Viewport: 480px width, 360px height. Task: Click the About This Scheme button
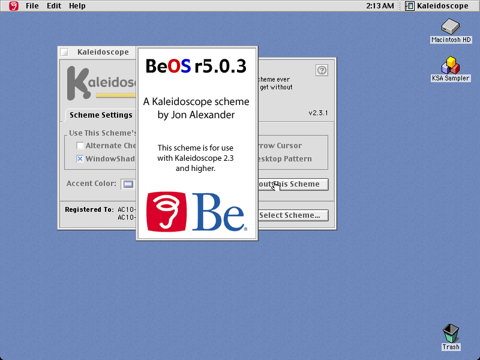point(293,184)
